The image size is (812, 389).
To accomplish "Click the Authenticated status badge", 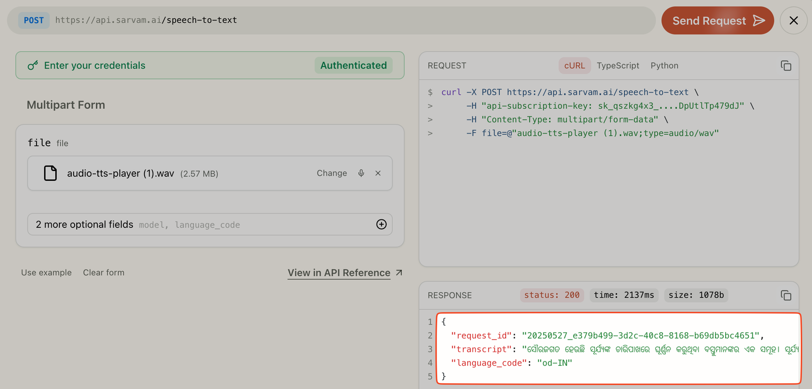I will (x=353, y=66).
